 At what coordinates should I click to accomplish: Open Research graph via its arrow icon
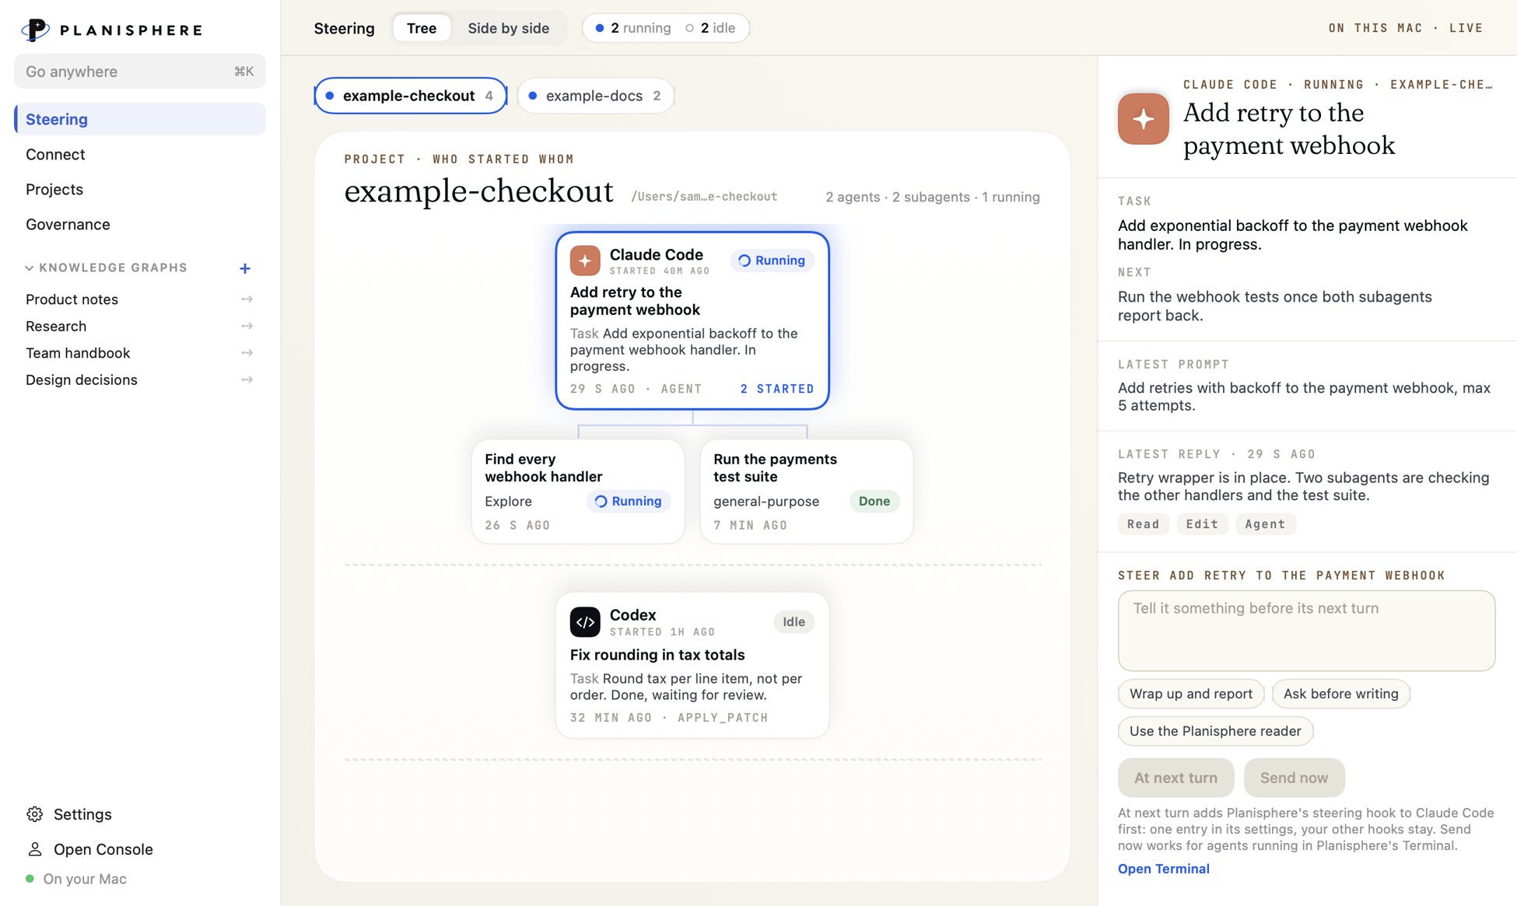point(247,327)
